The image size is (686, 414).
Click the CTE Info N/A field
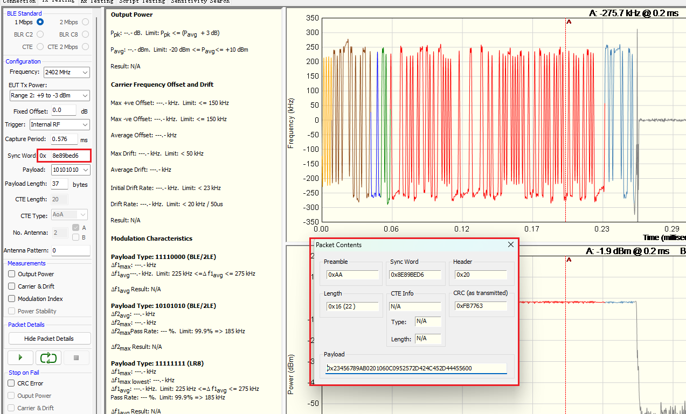(x=415, y=306)
